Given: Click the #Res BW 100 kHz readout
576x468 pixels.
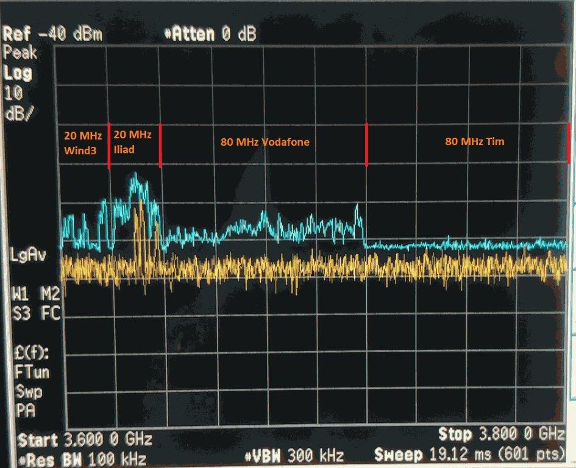Looking at the screenshot, I should point(82,459).
